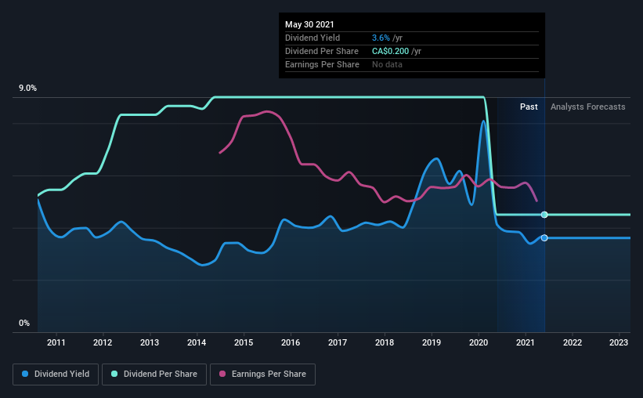
Task: Click the 2015 x-axis label
Action: 244,342
